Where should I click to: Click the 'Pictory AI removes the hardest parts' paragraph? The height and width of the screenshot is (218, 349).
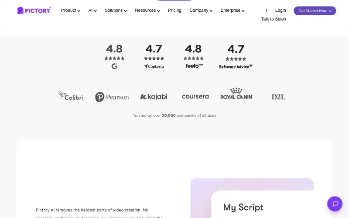click(99, 213)
